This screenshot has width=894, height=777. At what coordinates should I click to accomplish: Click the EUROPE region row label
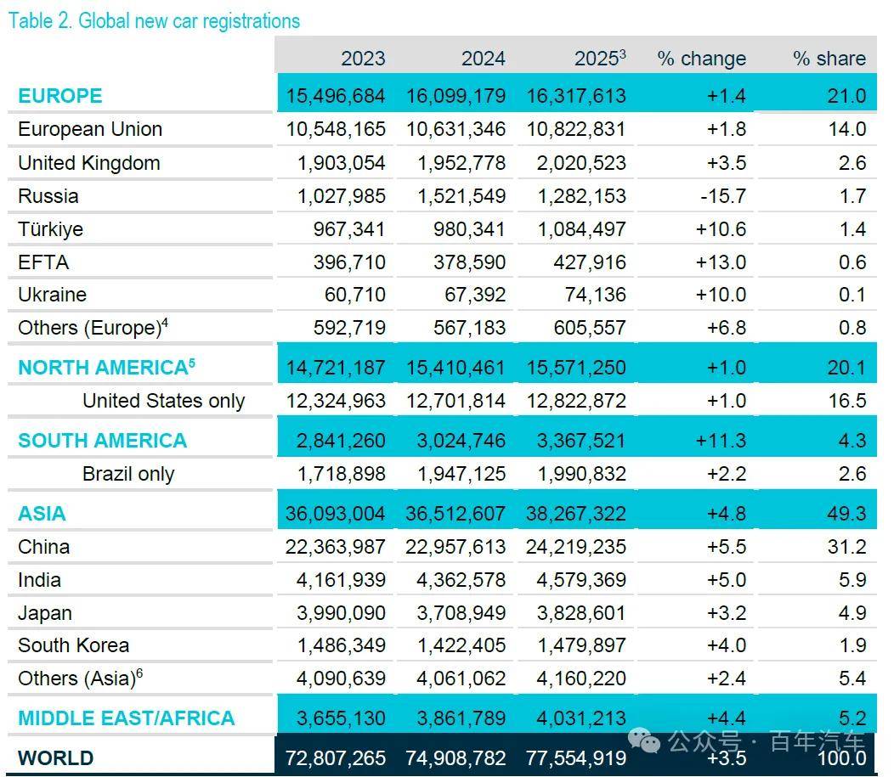[60, 96]
